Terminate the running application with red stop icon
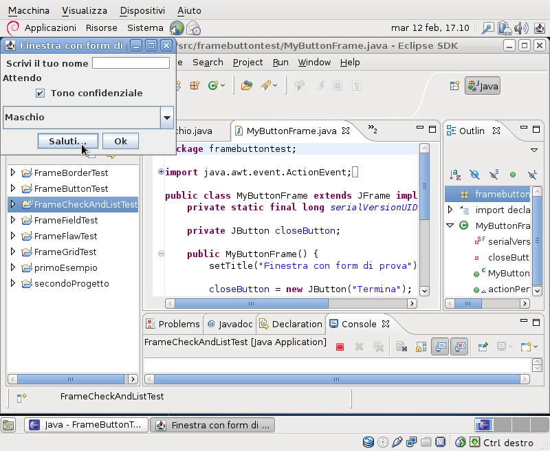Screen dimensions: 550x451 [340, 346]
